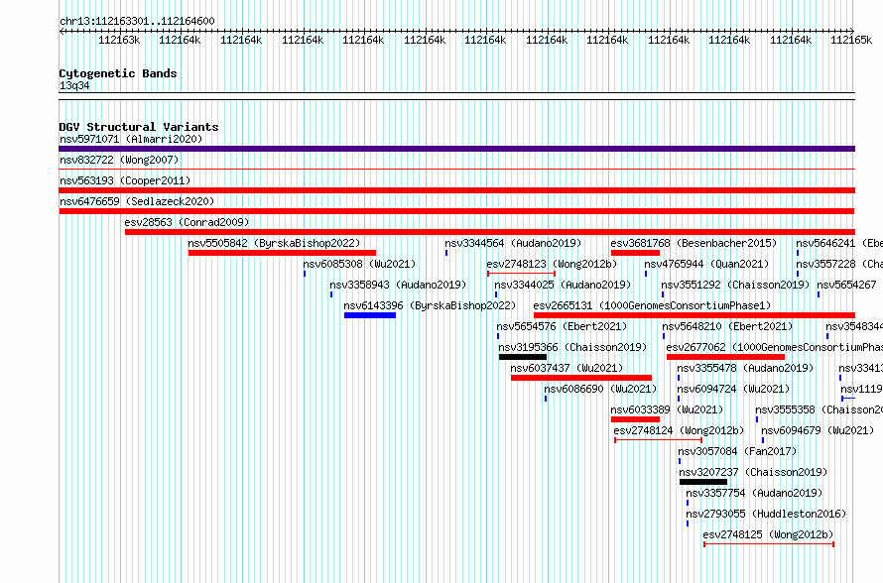Viewport: 883px width, 583px height.
Task: Click the Cytogenetic Bands track title
Action: 118,73
